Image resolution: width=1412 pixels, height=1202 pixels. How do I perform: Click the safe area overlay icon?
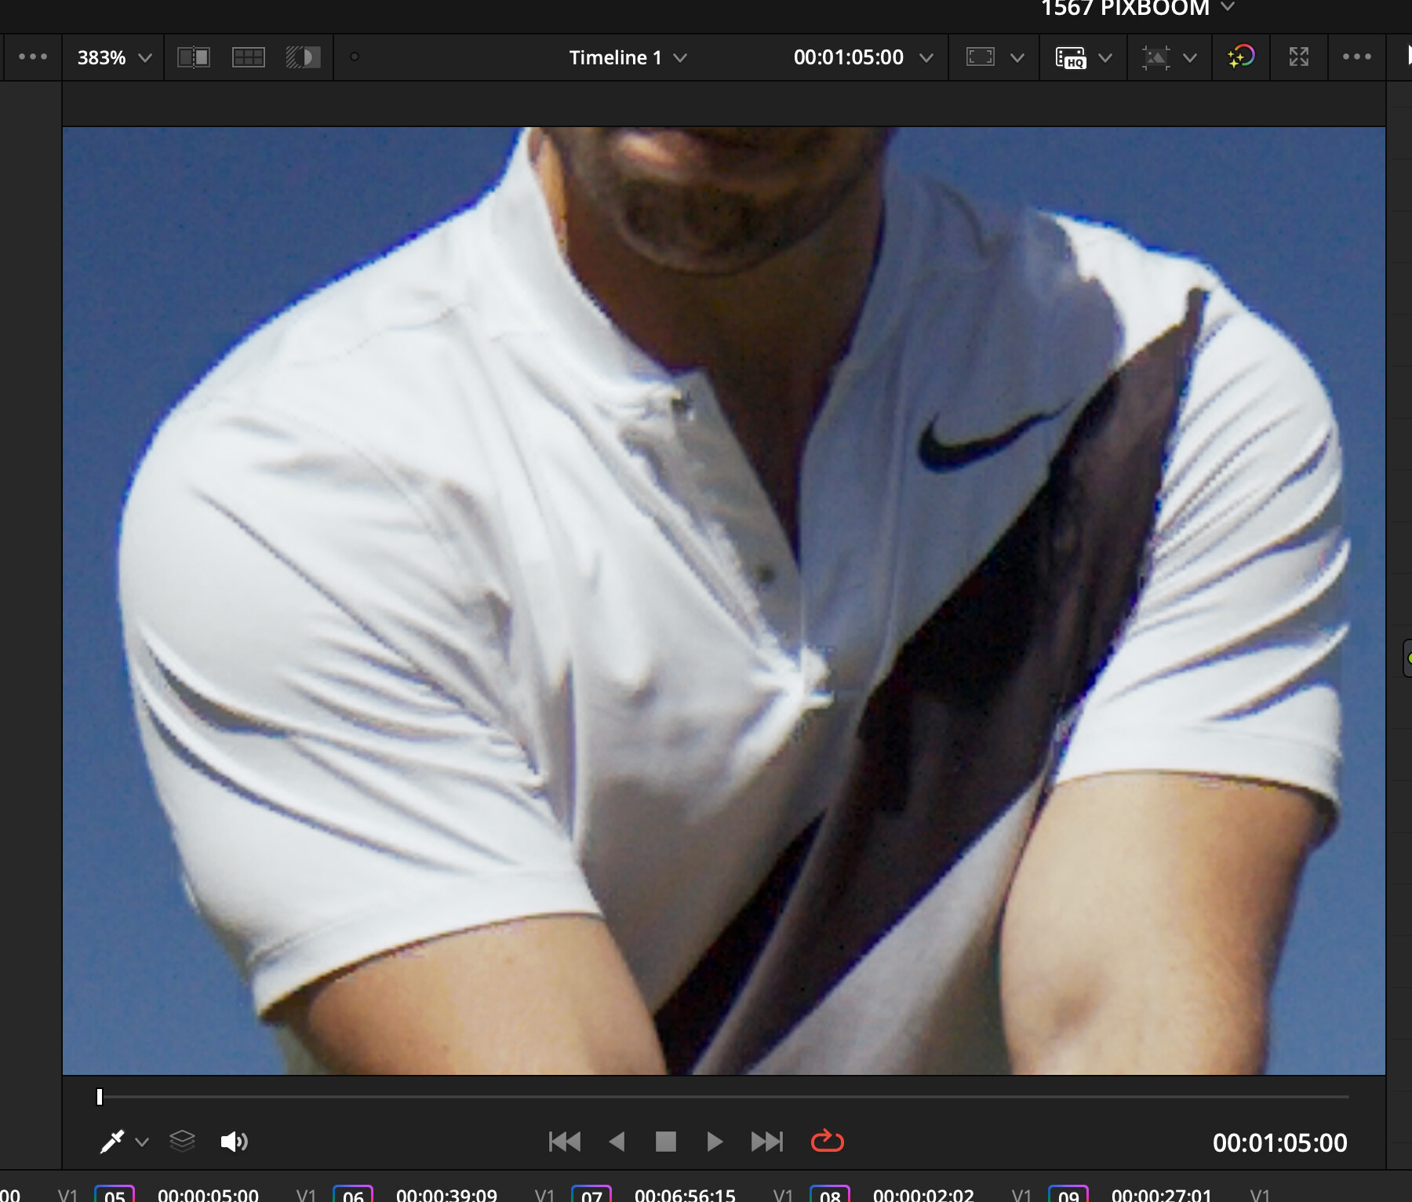[981, 57]
